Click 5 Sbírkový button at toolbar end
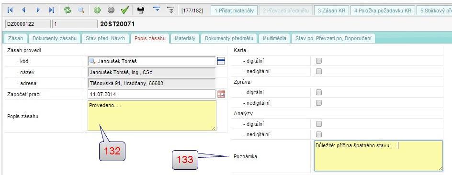The image size is (452, 175). pyautogui.click(x=434, y=11)
